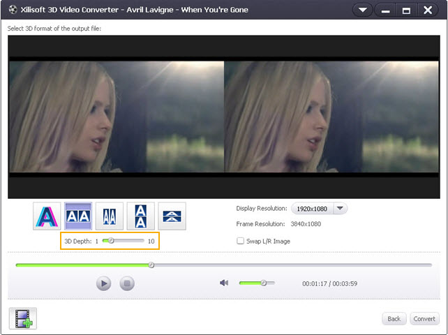
Task: Click the Back button
Action: pos(394,319)
